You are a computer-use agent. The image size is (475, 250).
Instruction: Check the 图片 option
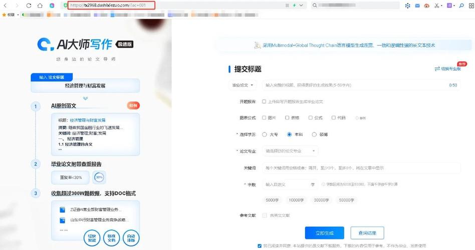tap(264, 117)
